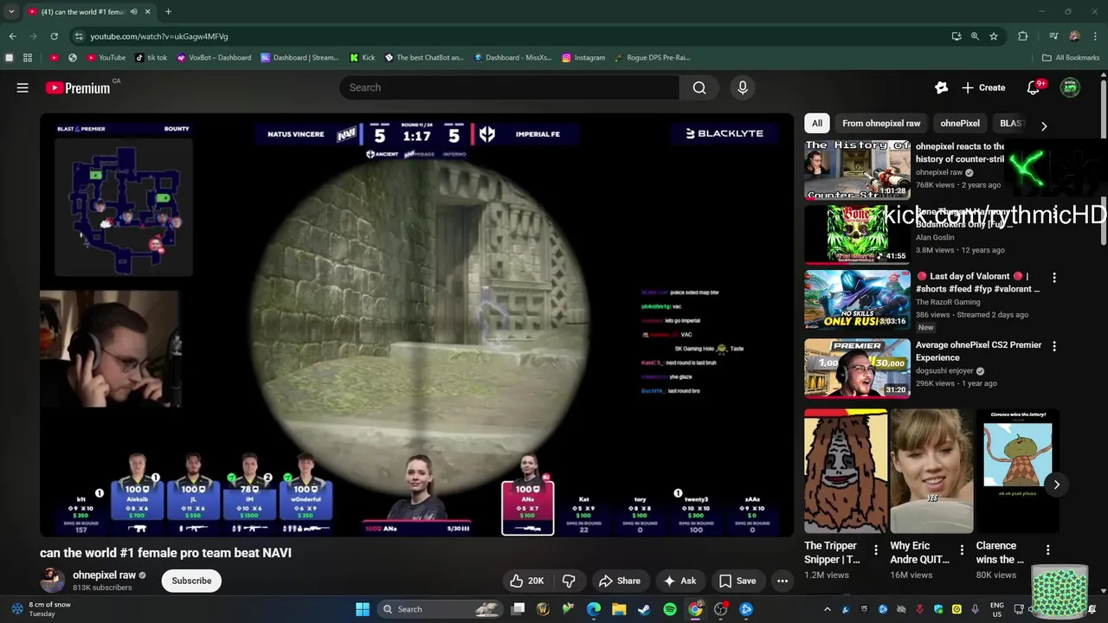Share this video
The width and height of the screenshot is (1108, 623).
620,581
